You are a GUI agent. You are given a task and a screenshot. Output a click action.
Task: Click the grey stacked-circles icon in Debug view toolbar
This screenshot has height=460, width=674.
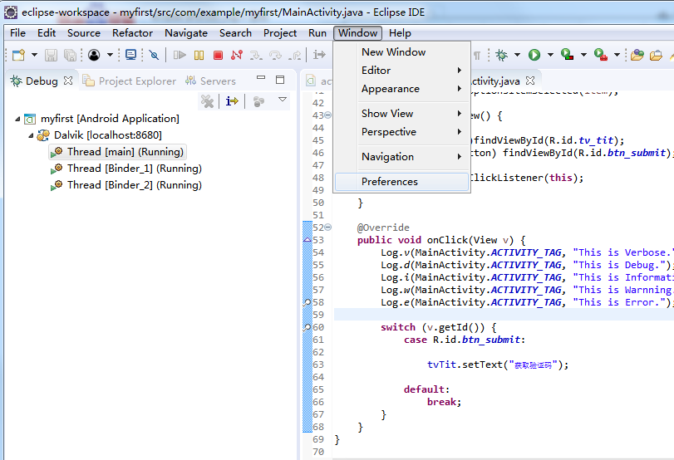click(258, 101)
